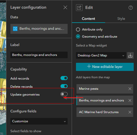Remove Berths, moorings and anchors layer
Image resolution: width=137 pixels, height=135 pixels.
coord(130,100)
